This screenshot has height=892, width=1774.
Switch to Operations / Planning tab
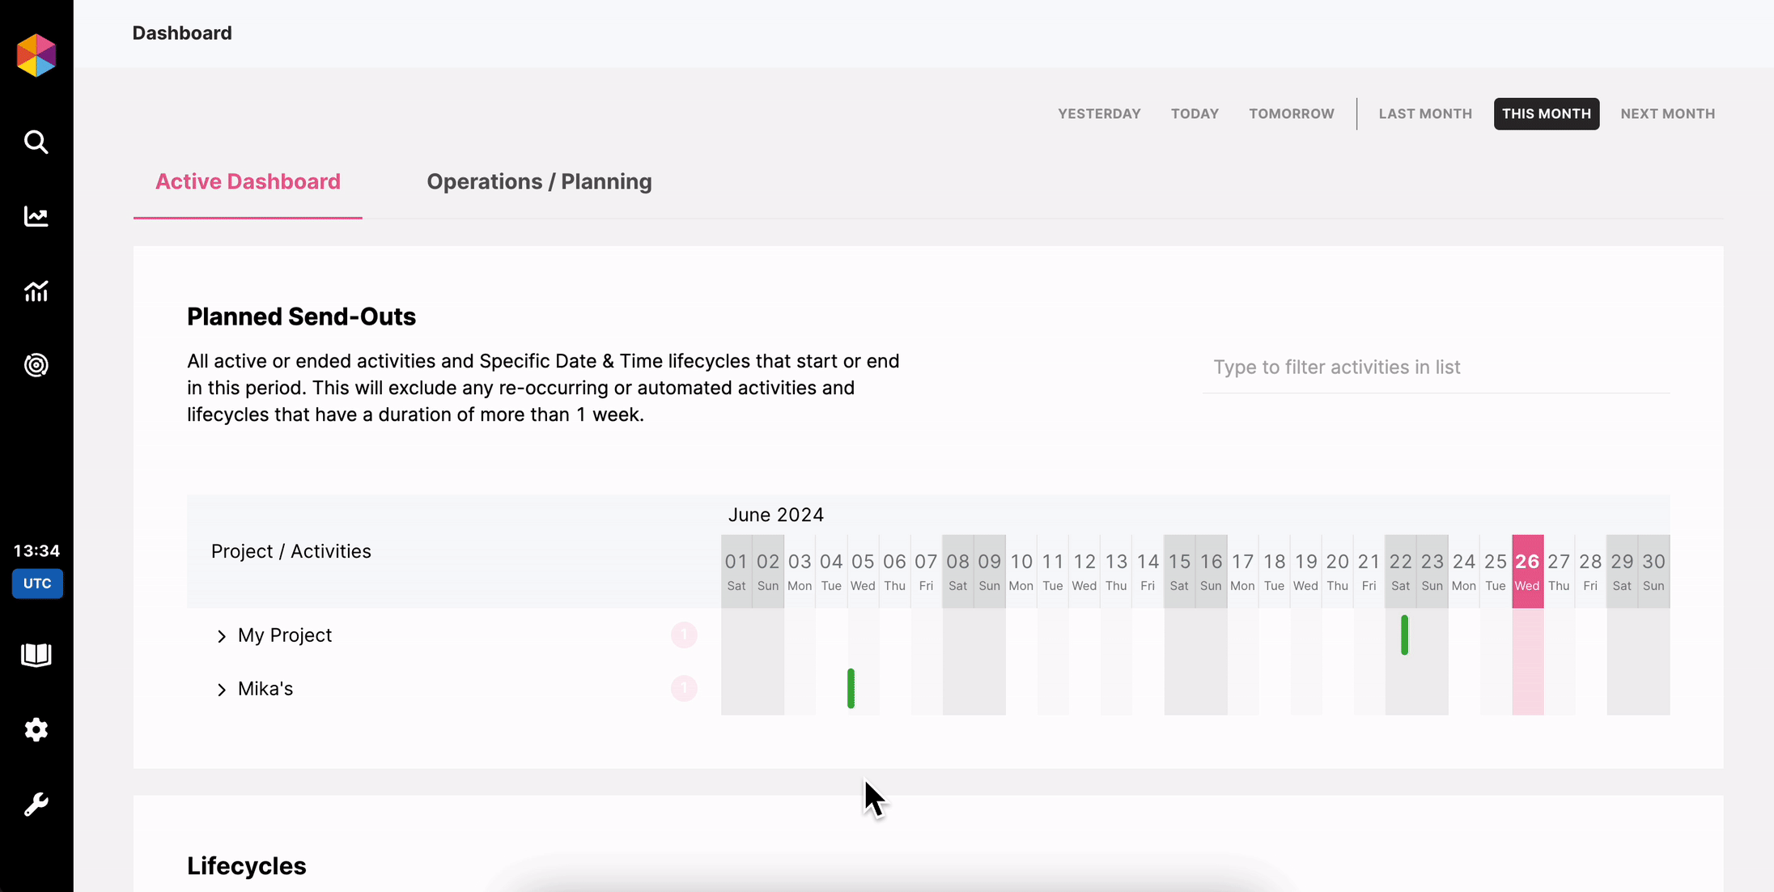pos(539,182)
